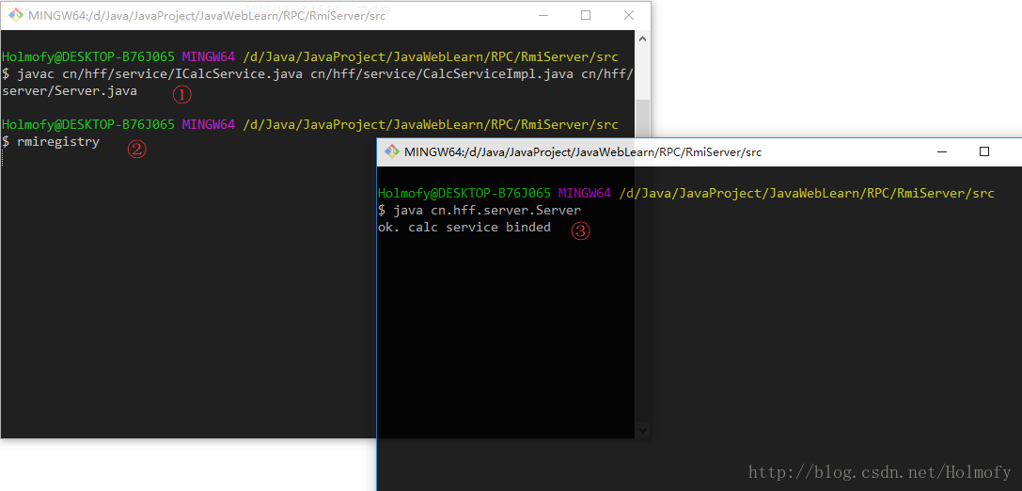The width and height of the screenshot is (1022, 491).
Task: Minimize the front terminal window
Action: (942, 152)
